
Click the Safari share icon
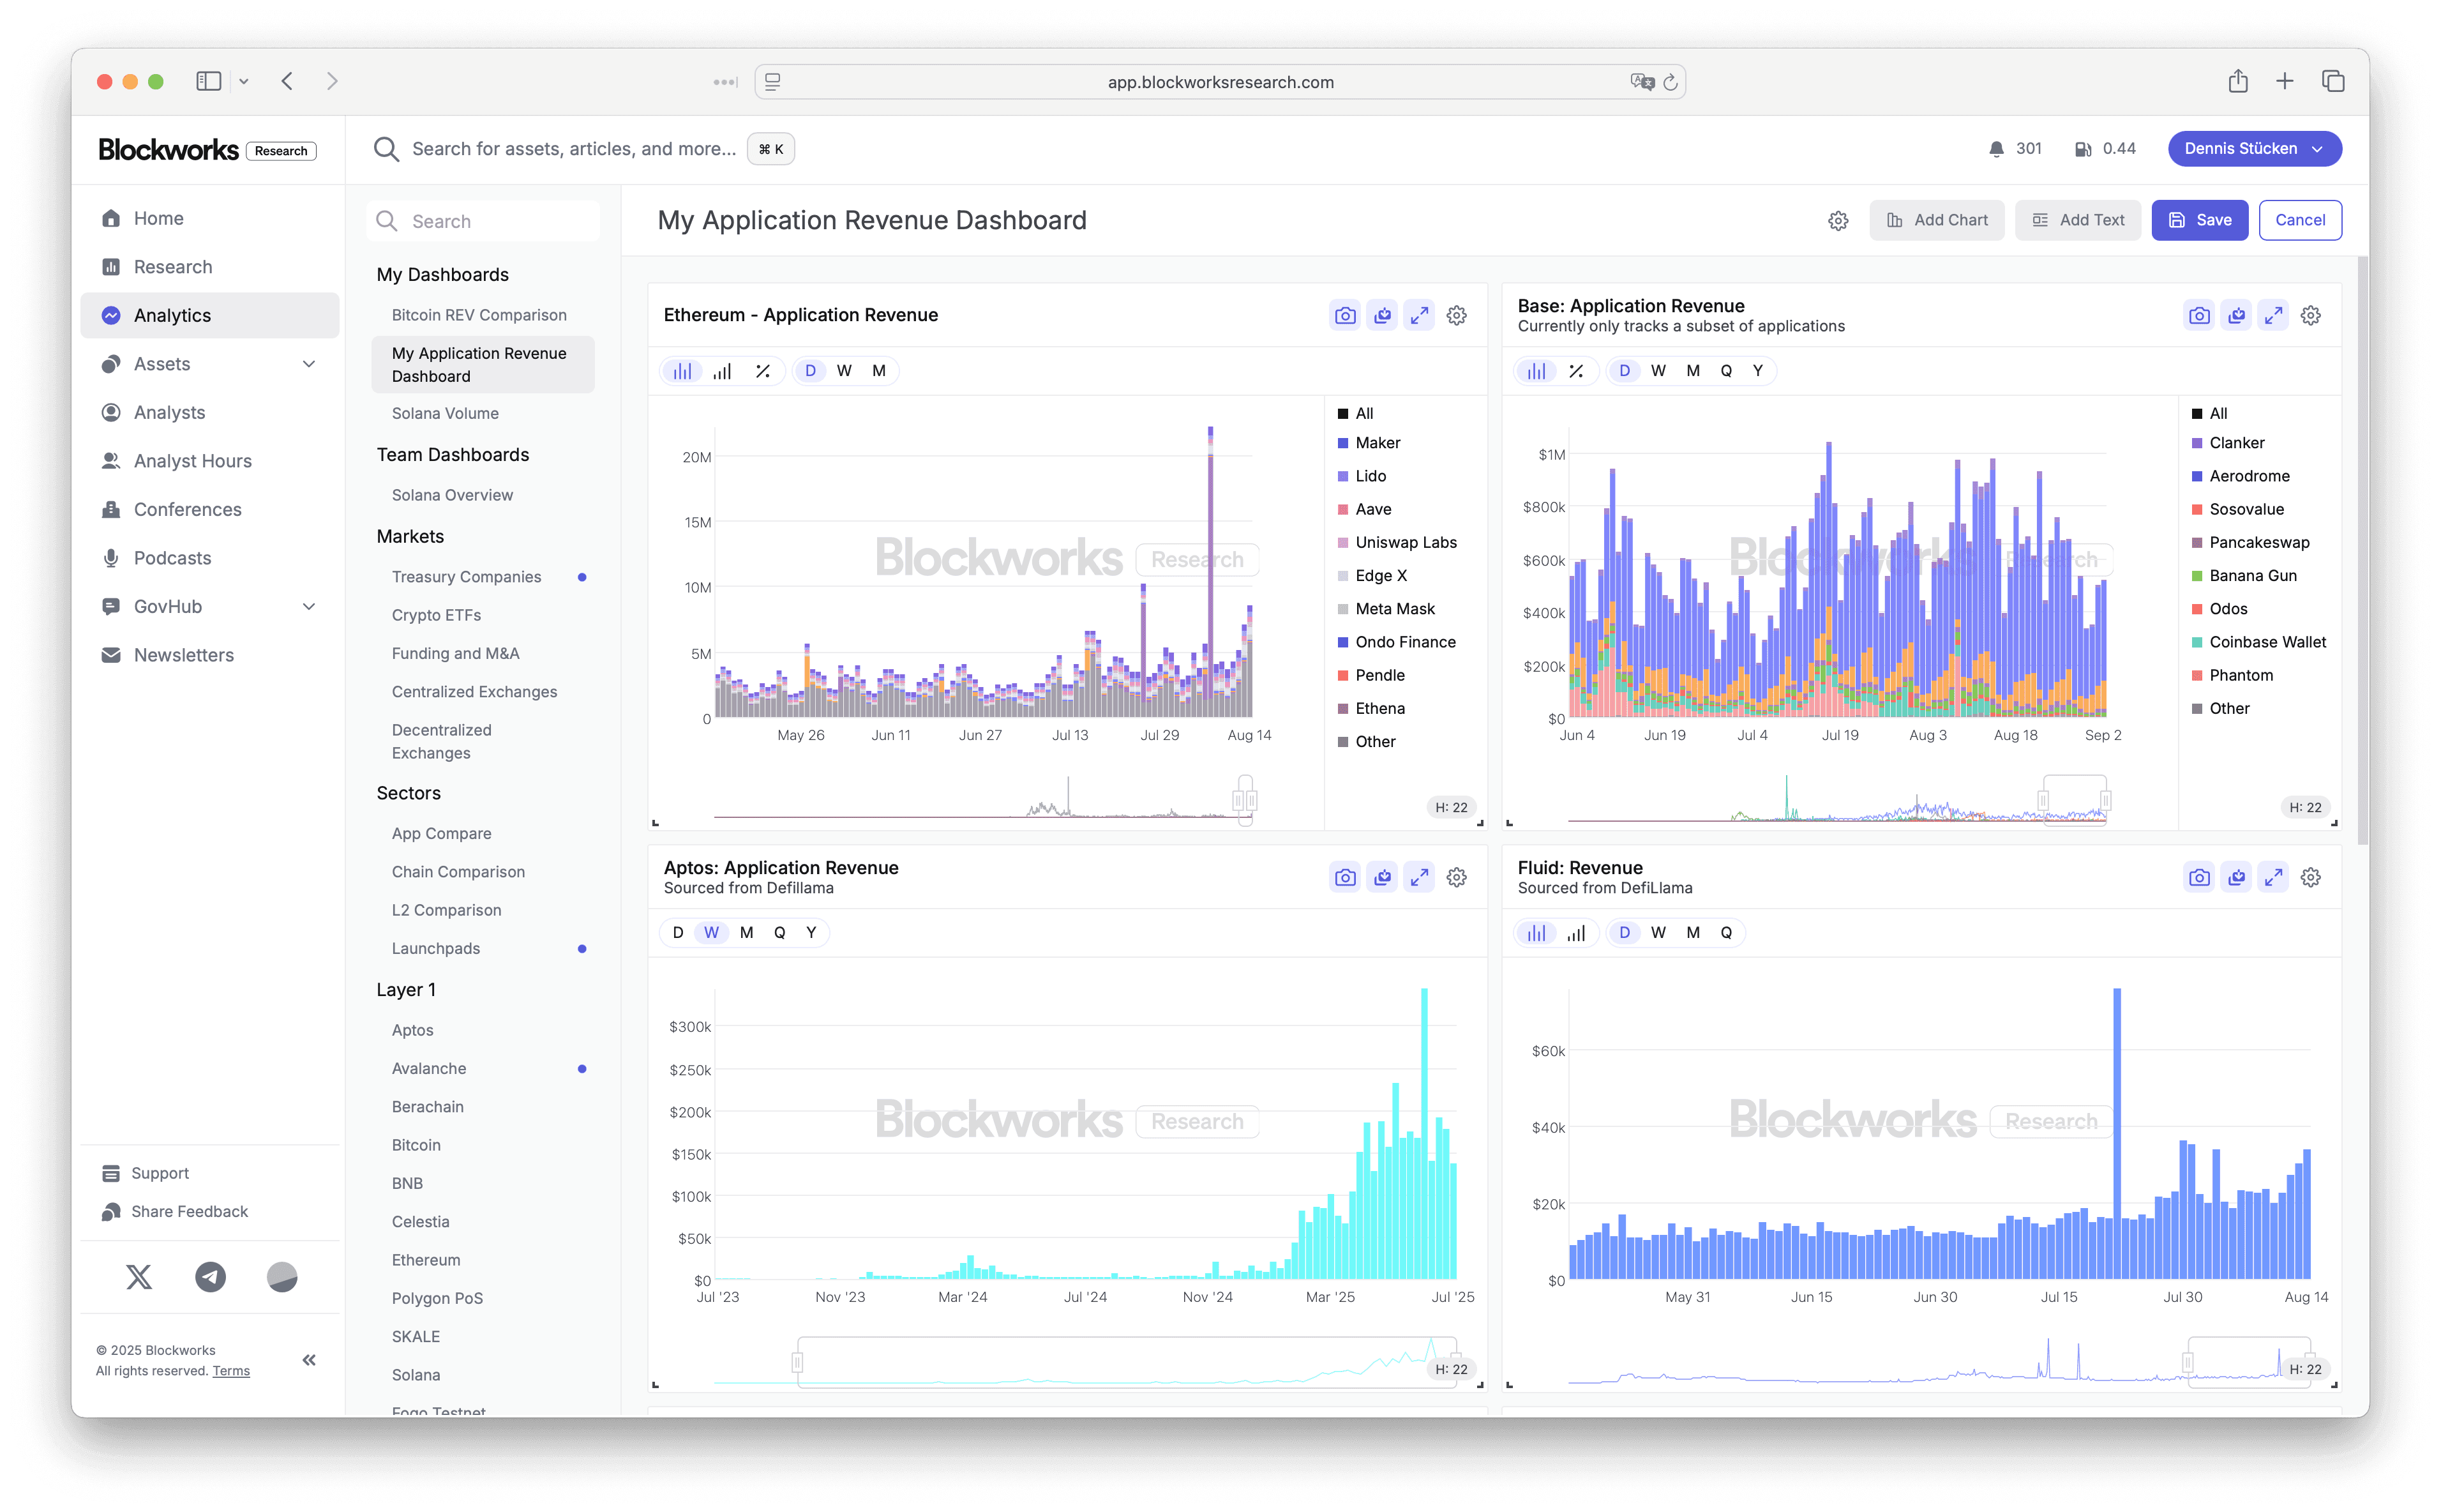[x=2237, y=81]
